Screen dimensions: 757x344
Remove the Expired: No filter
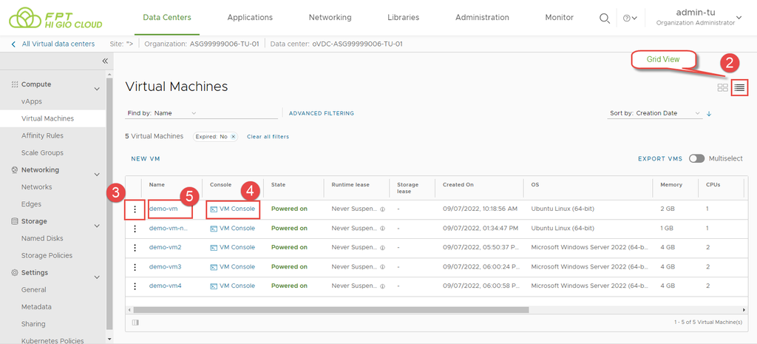233,137
